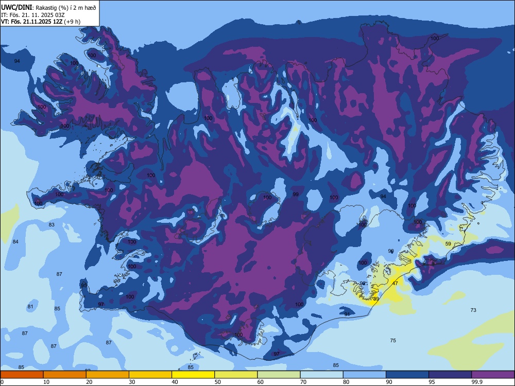Select the golden 30–40 legend swatch
This screenshot has width=515, height=386.
pyautogui.click(x=150, y=375)
